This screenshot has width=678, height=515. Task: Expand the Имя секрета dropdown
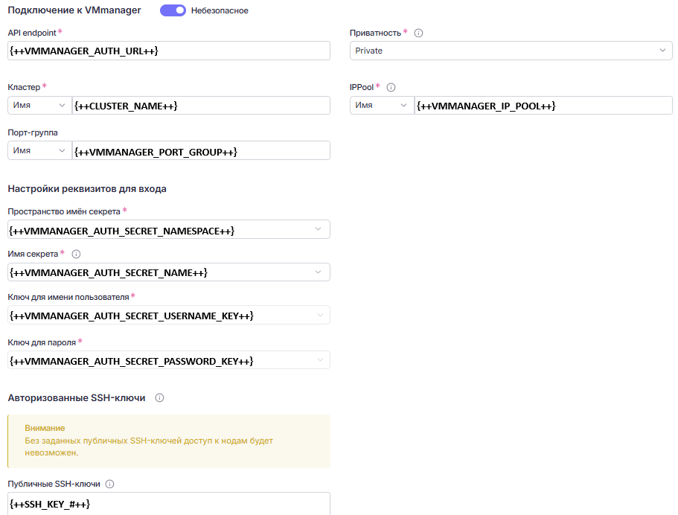169,272
